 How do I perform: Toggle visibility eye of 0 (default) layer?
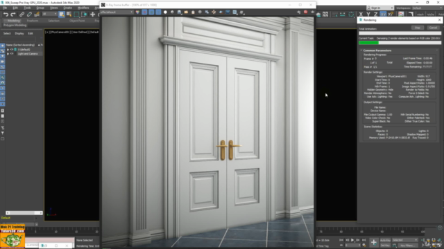point(12,49)
